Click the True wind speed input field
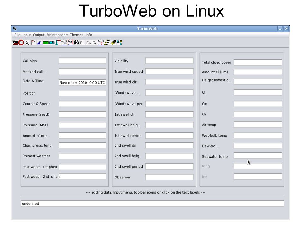Viewport: 303px width, 227px height. tap(169, 71)
